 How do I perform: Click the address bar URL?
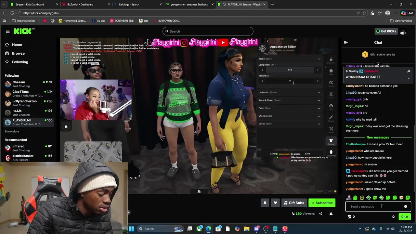(41, 13)
